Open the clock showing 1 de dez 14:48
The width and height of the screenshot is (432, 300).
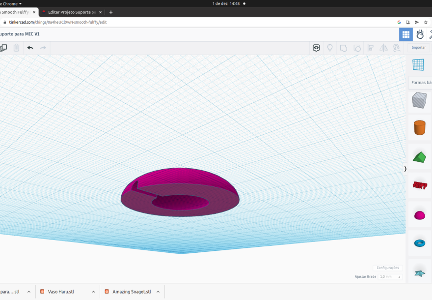[x=226, y=3]
